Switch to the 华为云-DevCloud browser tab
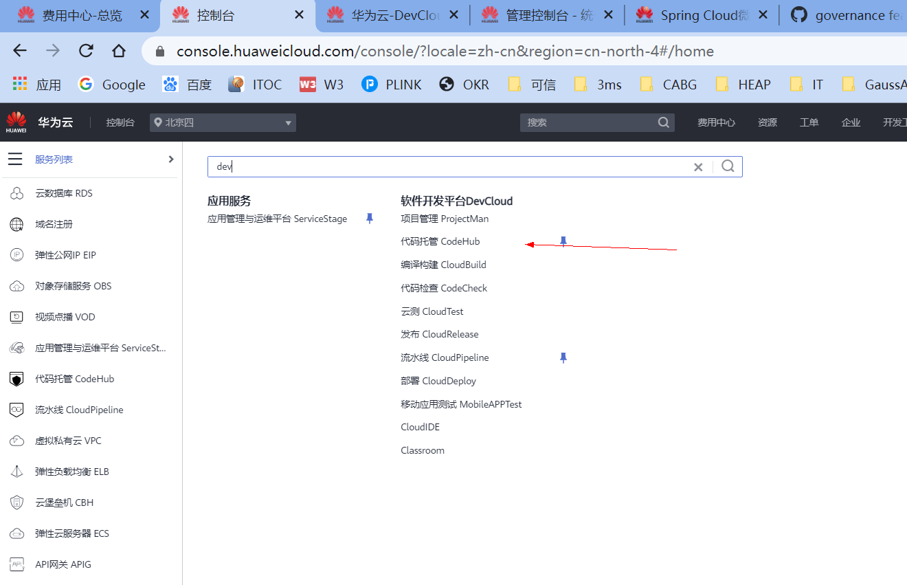The width and height of the screenshot is (907, 585). pos(394,15)
